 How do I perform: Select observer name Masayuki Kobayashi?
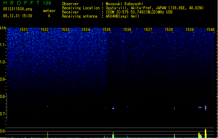[x=124, y=4]
